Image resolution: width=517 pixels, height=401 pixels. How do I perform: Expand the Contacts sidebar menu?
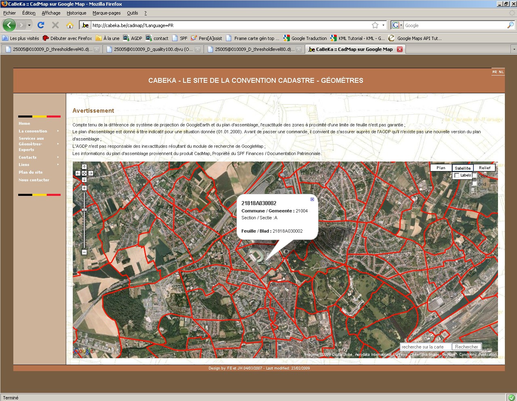(39, 157)
